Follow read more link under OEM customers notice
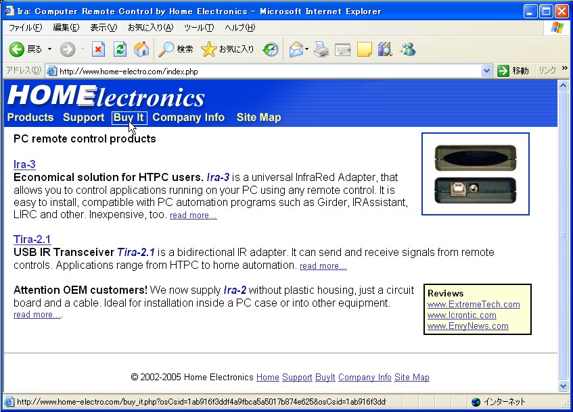The width and height of the screenshot is (573, 412). 37,315
